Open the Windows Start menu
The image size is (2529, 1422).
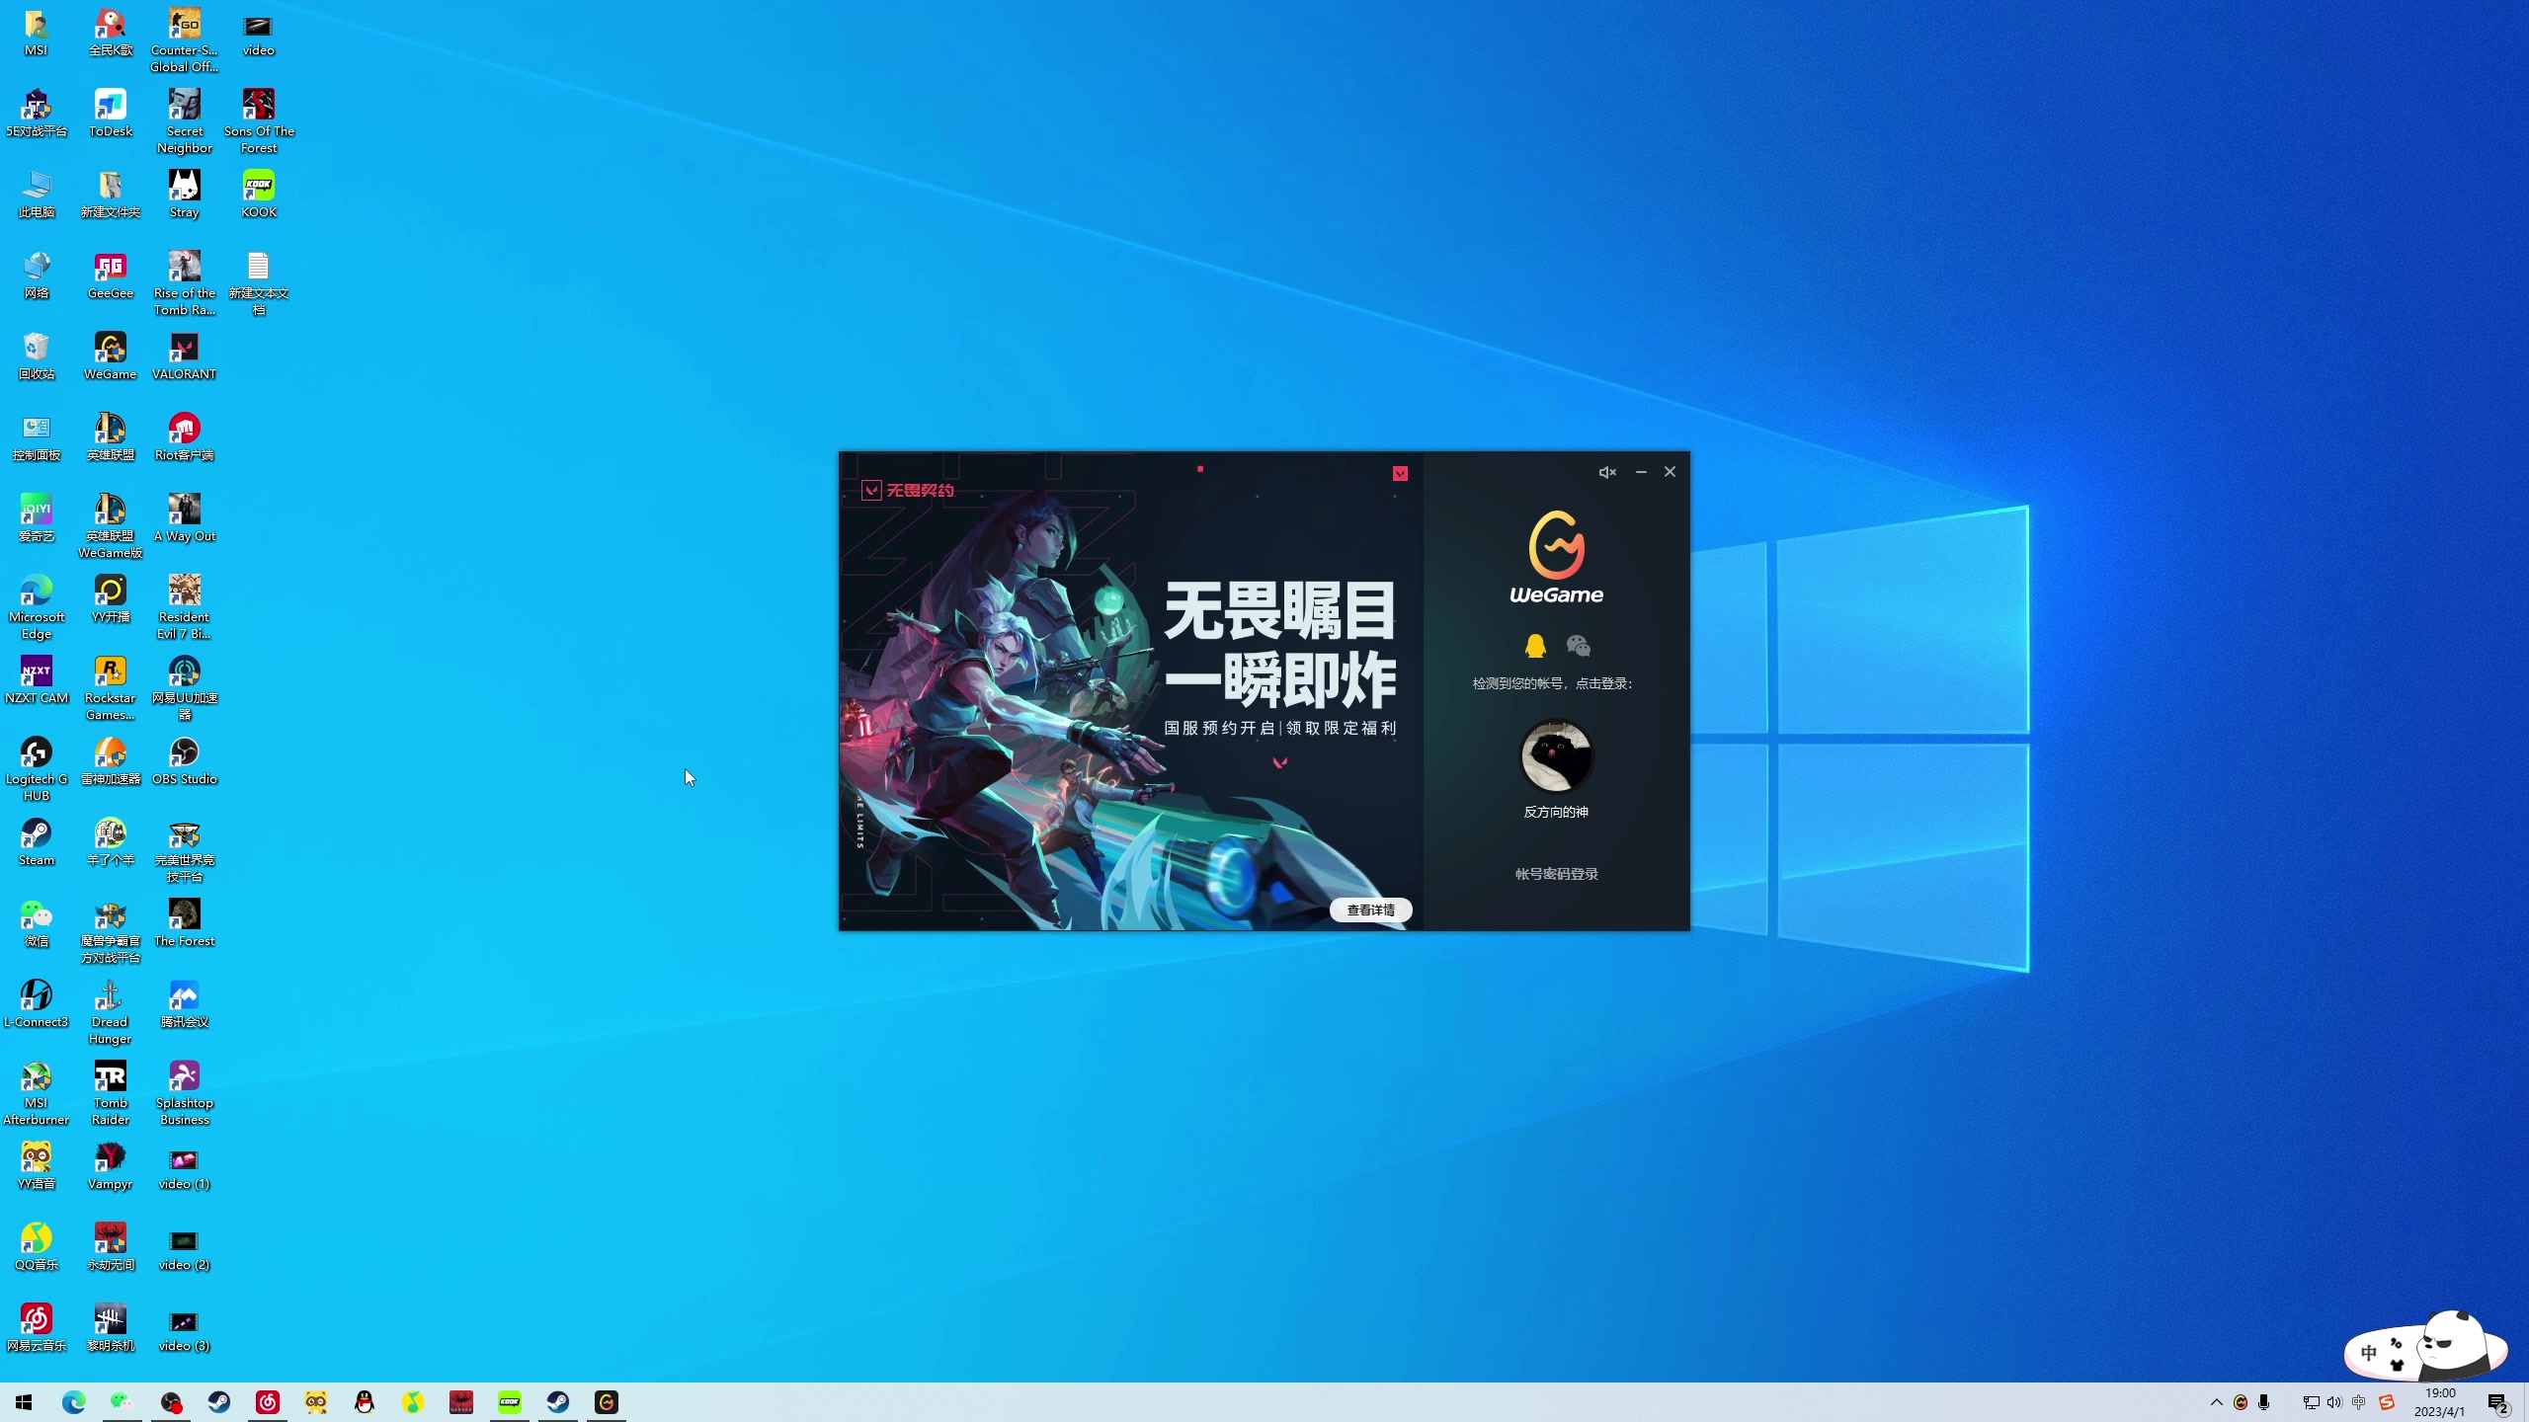coord(24,1402)
